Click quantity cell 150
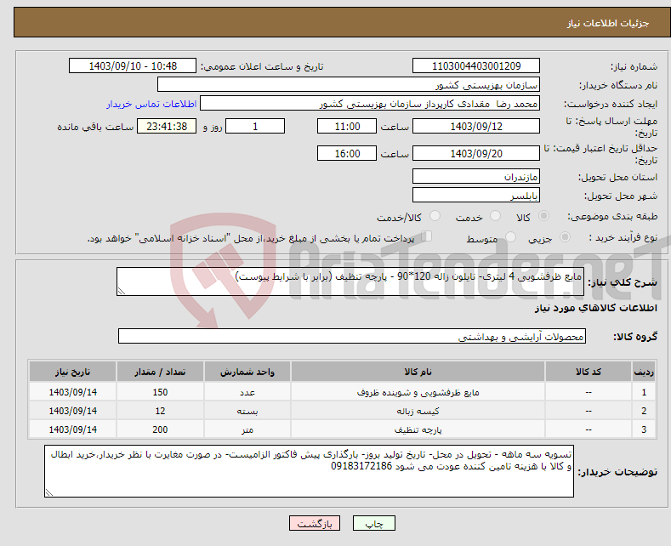Screen dimensions: 671x546 point(160,392)
